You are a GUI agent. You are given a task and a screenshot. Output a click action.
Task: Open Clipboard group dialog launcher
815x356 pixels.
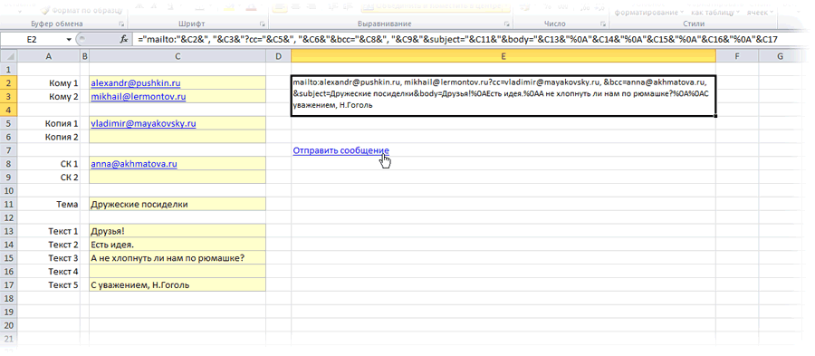pos(121,24)
